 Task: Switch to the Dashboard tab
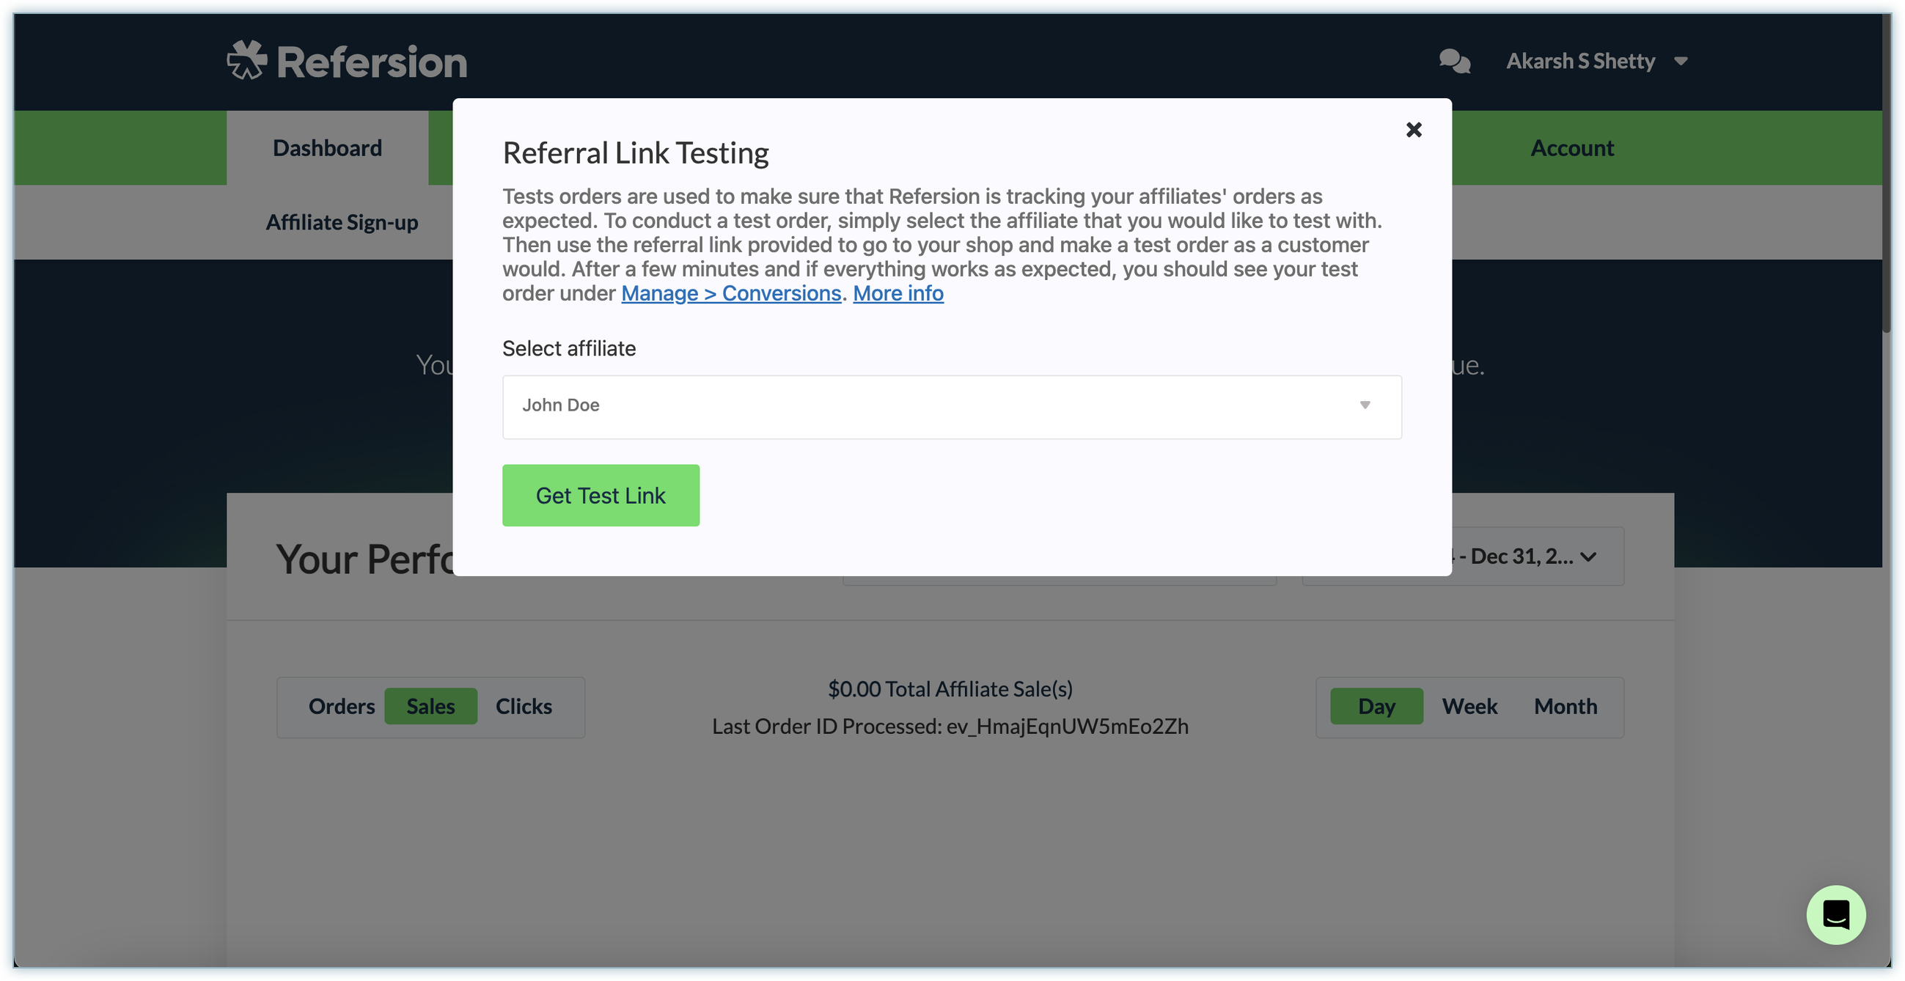click(x=327, y=148)
